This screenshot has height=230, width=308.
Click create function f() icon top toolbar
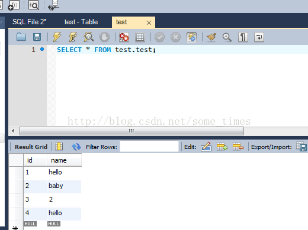click(14, 5)
